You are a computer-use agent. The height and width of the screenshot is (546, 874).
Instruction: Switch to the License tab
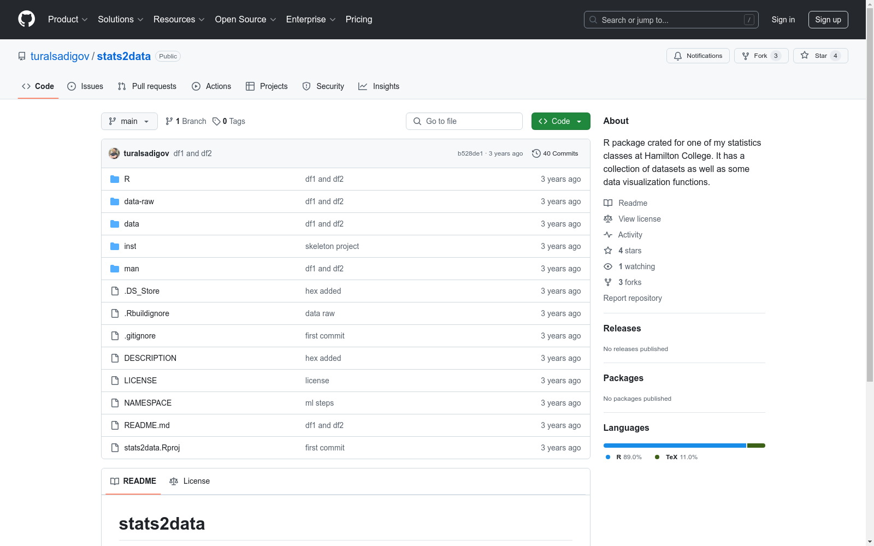(190, 481)
